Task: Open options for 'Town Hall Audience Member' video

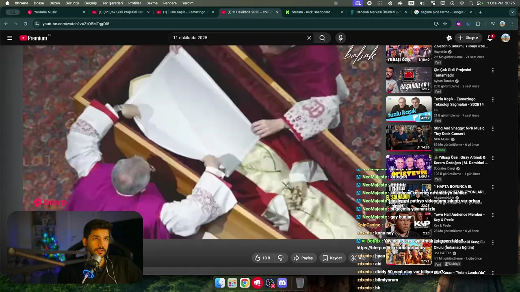Action: pyautogui.click(x=493, y=215)
